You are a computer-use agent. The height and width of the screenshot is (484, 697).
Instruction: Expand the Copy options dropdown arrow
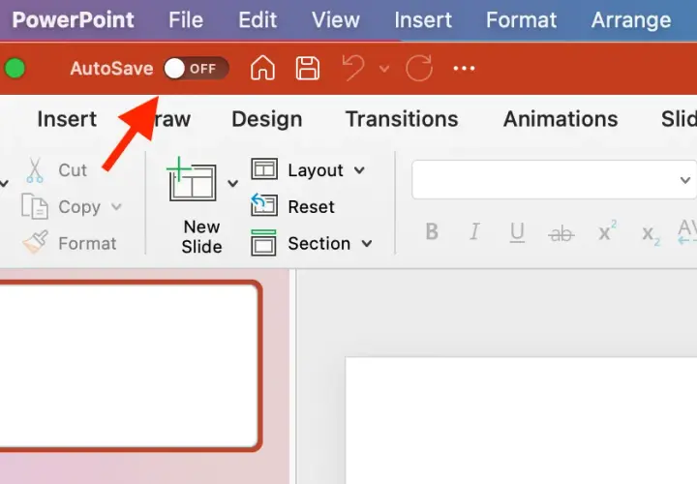(116, 206)
